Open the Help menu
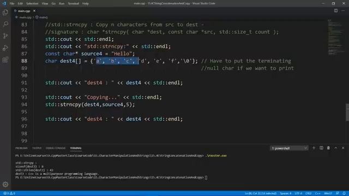 click(86, 4)
